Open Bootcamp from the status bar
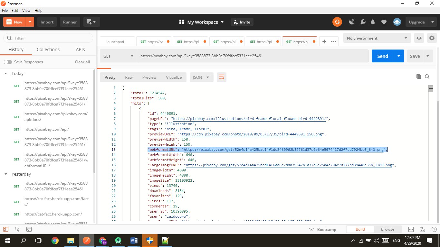 (322, 229)
